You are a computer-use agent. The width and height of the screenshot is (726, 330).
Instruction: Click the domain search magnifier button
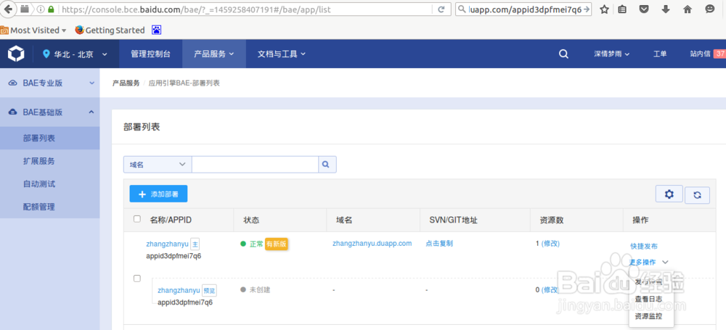coord(327,165)
